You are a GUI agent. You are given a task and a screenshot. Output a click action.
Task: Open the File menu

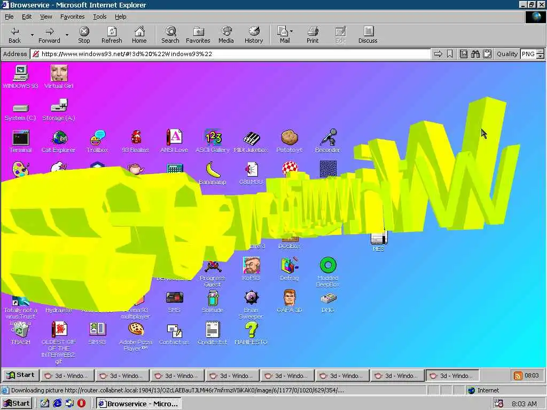click(9, 17)
